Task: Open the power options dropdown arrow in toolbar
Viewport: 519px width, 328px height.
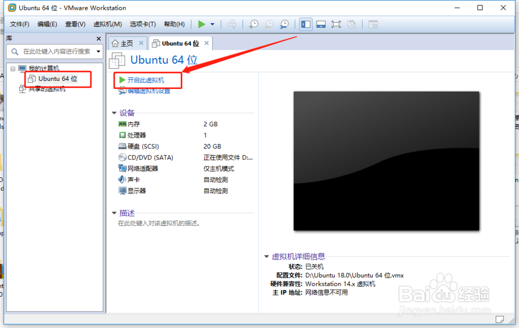Action: click(x=212, y=24)
